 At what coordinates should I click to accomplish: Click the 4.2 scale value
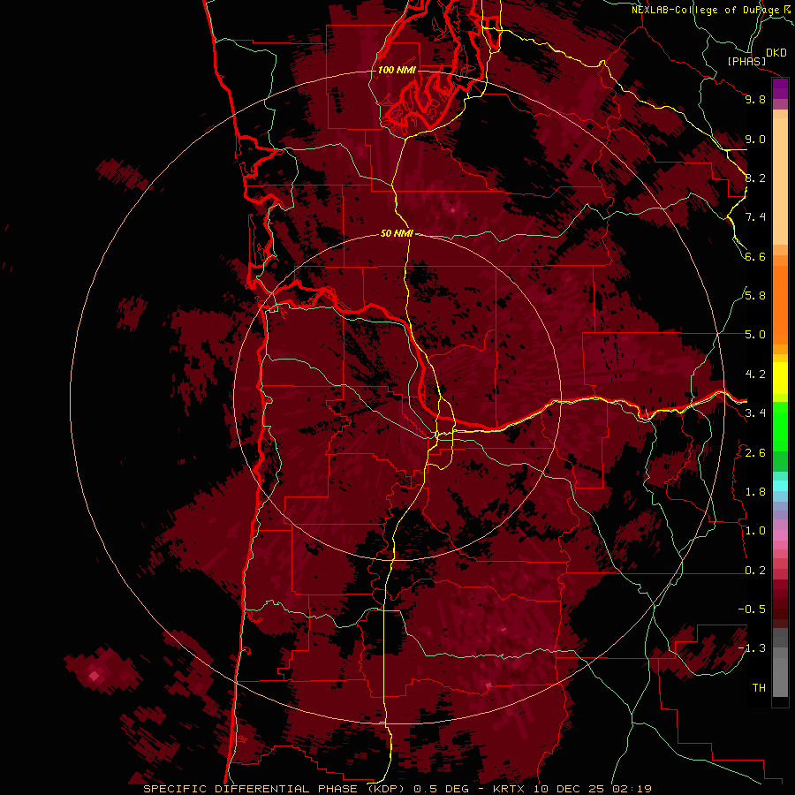(755, 375)
